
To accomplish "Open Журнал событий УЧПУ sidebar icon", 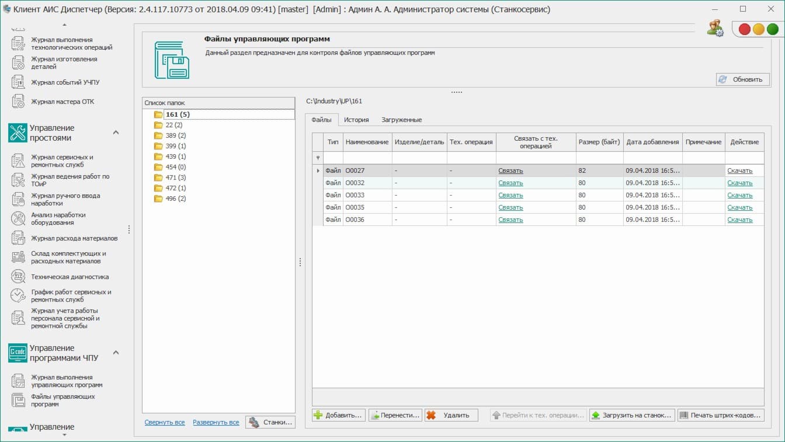I will (18, 82).
